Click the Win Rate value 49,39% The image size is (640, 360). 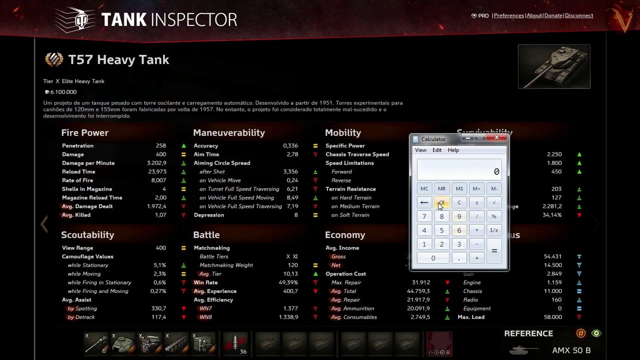point(288,282)
